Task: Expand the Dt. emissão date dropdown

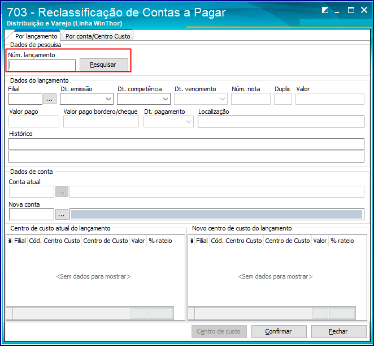Action: click(108, 99)
